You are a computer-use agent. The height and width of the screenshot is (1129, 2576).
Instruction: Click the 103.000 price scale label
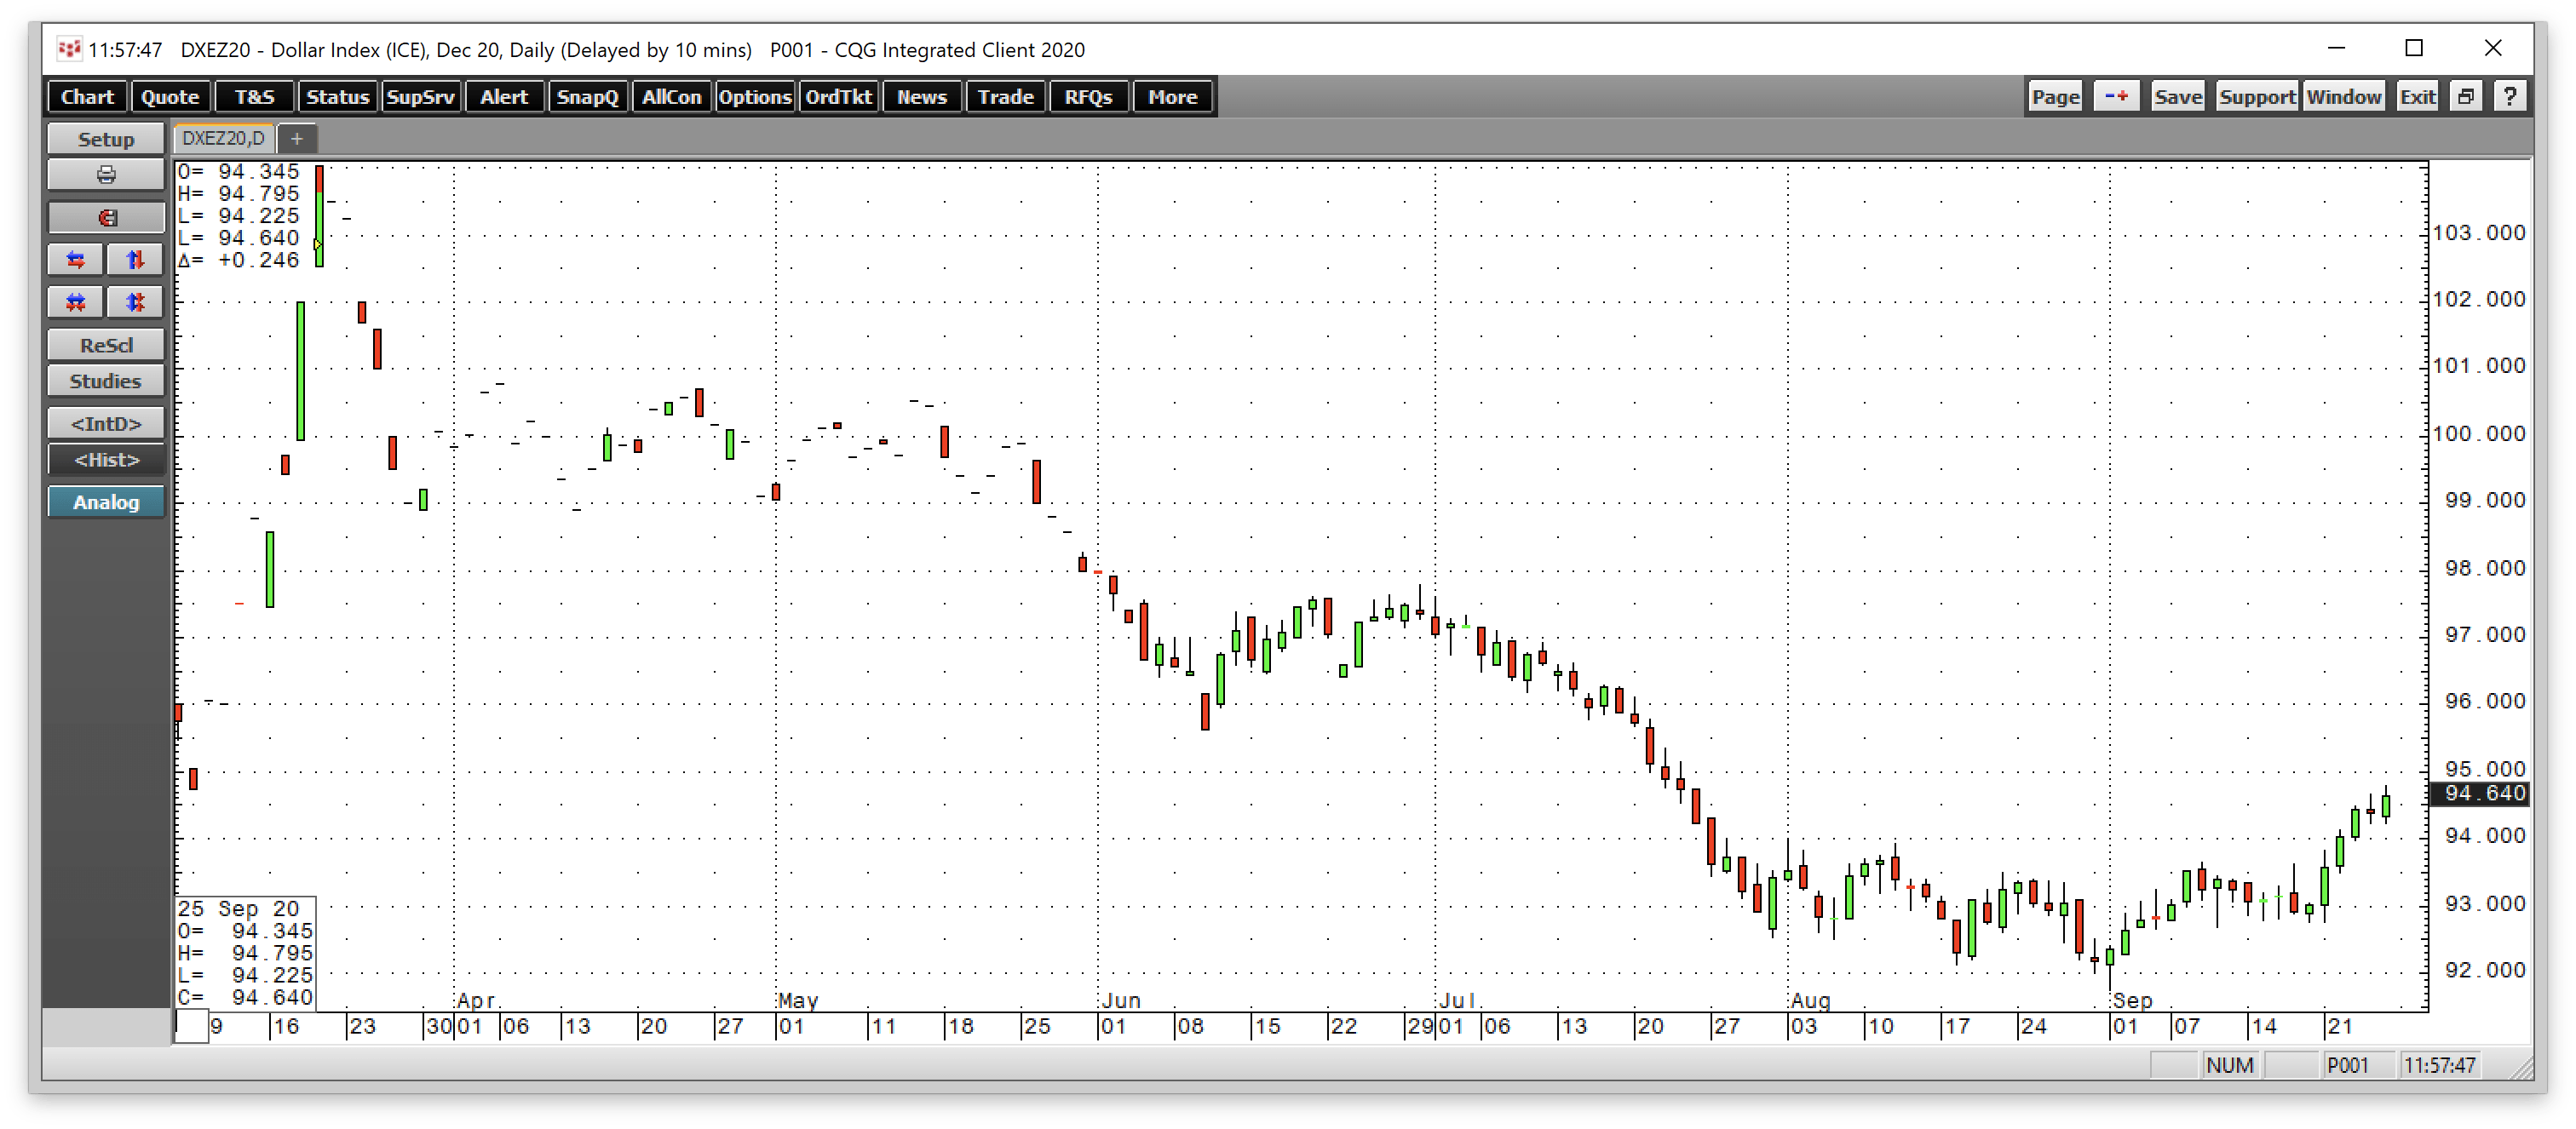click(2479, 232)
